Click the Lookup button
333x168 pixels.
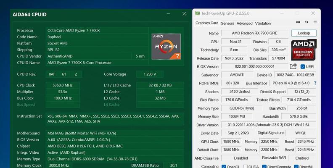click(x=304, y=33)
